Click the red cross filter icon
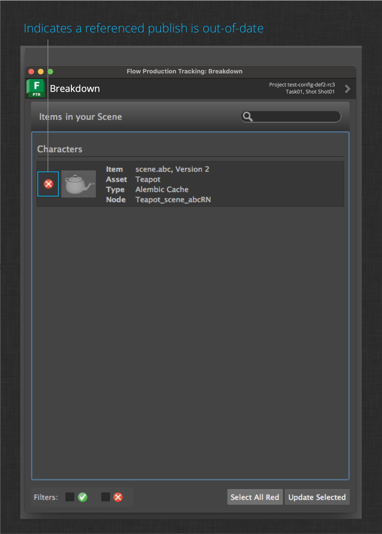382x534 pixels. coord(118,497)
